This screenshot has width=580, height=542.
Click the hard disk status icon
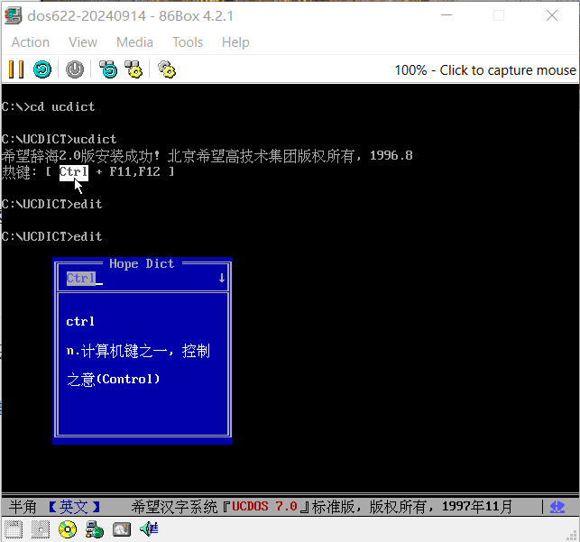tap(122, 529)
